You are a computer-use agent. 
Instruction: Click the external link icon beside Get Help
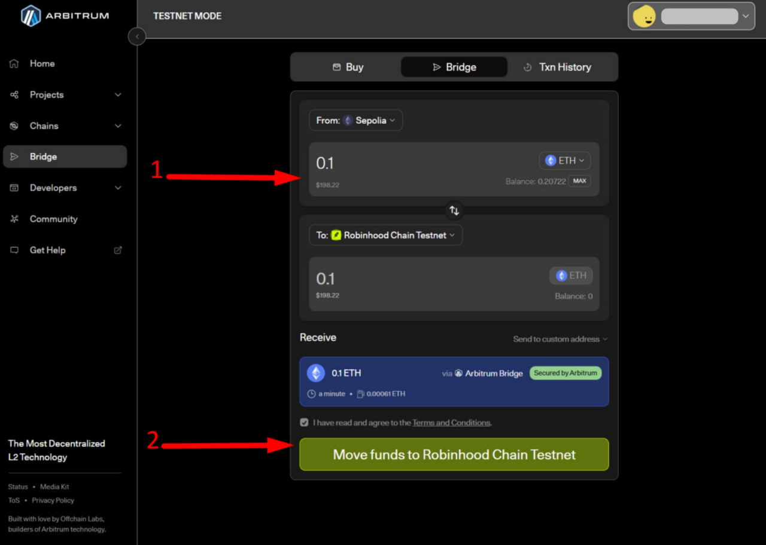118,250
